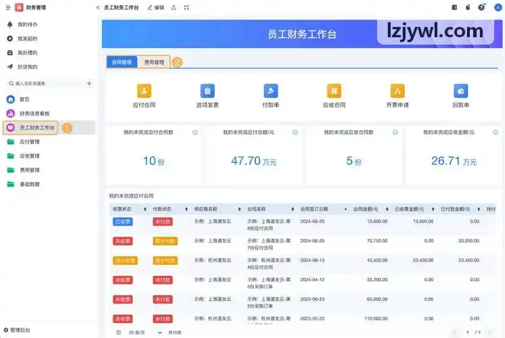Switch to the 合同管理 tab
Viewport: 505px width, 338px height.
(122, 62)
